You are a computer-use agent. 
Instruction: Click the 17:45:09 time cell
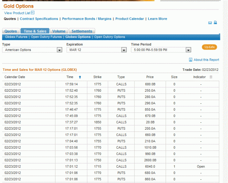click(x=71, y=116)
